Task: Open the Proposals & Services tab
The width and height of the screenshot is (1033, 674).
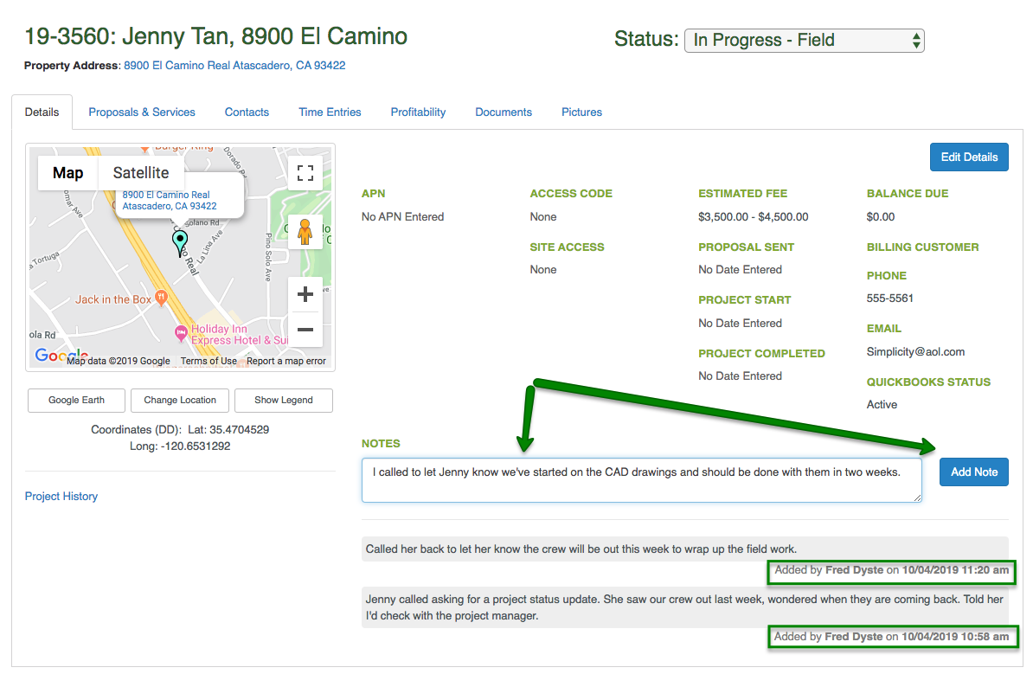Action: tap(142, 112)
